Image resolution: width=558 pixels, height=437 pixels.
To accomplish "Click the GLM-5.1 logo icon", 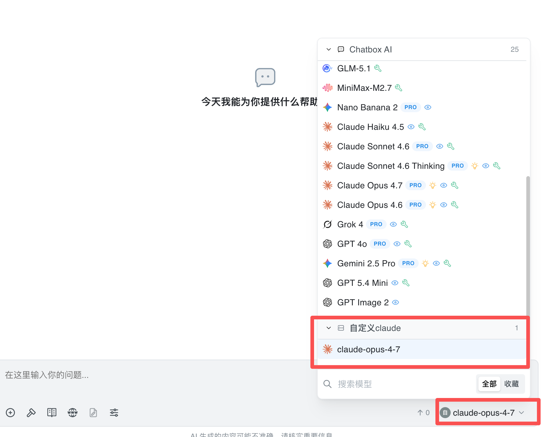I will 327,68.
